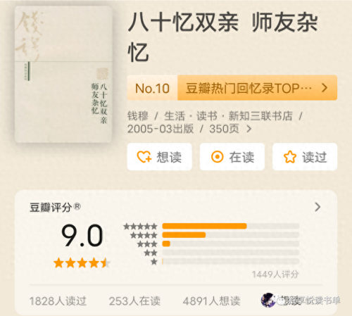352x316 pixels.
Task: Tap 2005-03出版 date text
Action: pos(161,129)
